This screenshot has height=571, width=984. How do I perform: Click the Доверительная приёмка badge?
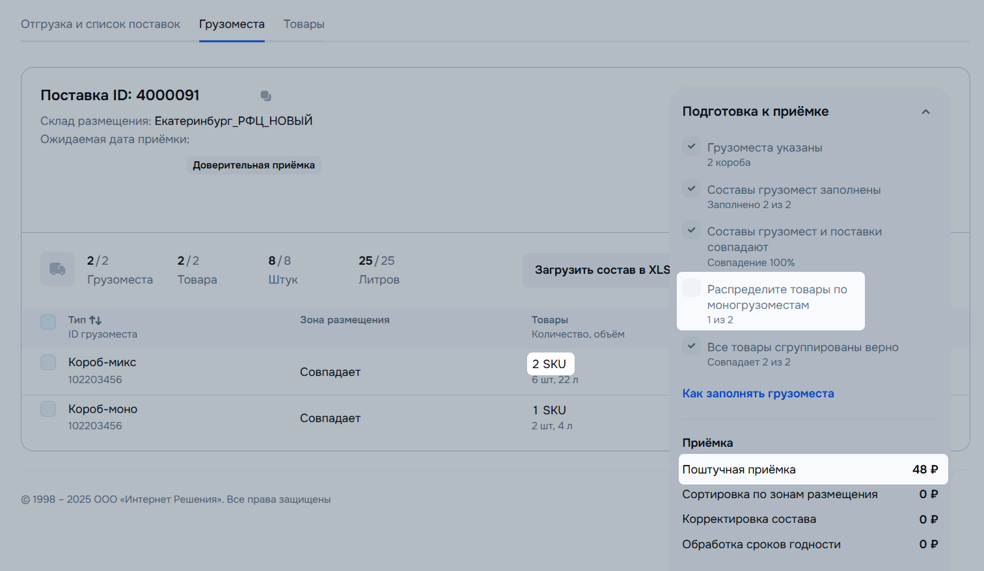tap(254, 165)
